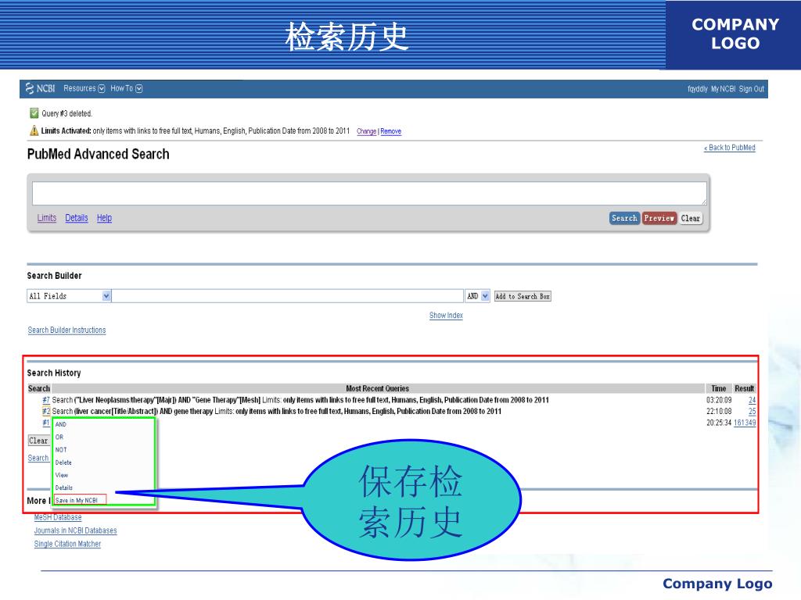
Task: Choose View in the history popup menu
Action: 61,475
